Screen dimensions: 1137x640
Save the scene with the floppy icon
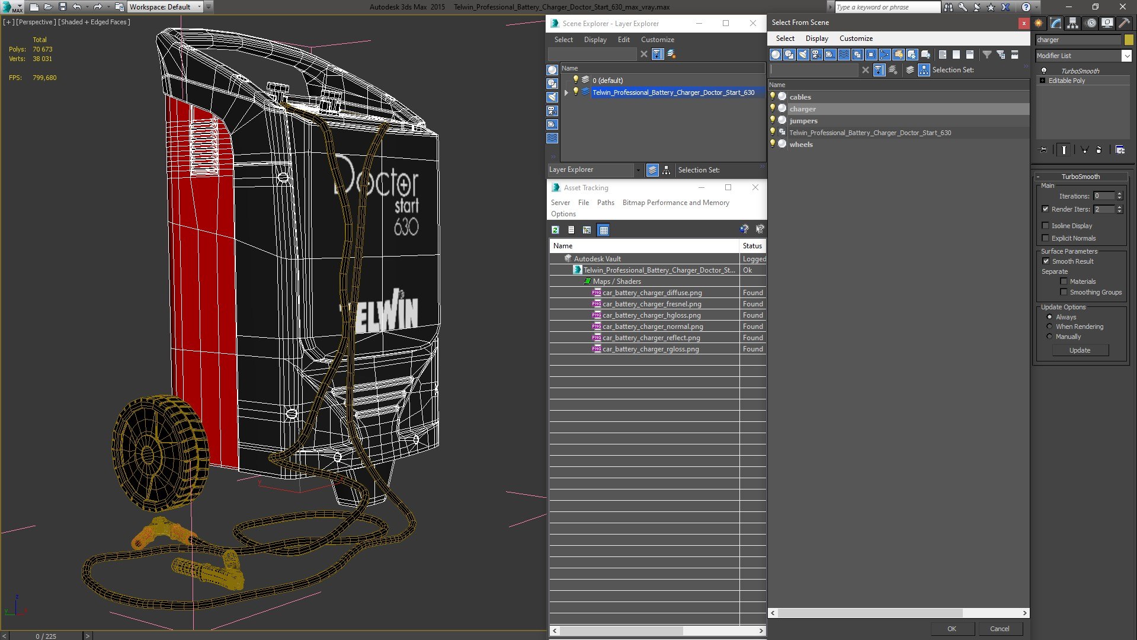click(x=63, y=7)
